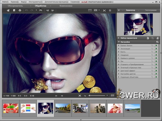Switch to the Гистограмма tab
Viewport: 162px width, 121px height.
pos(151,10)
